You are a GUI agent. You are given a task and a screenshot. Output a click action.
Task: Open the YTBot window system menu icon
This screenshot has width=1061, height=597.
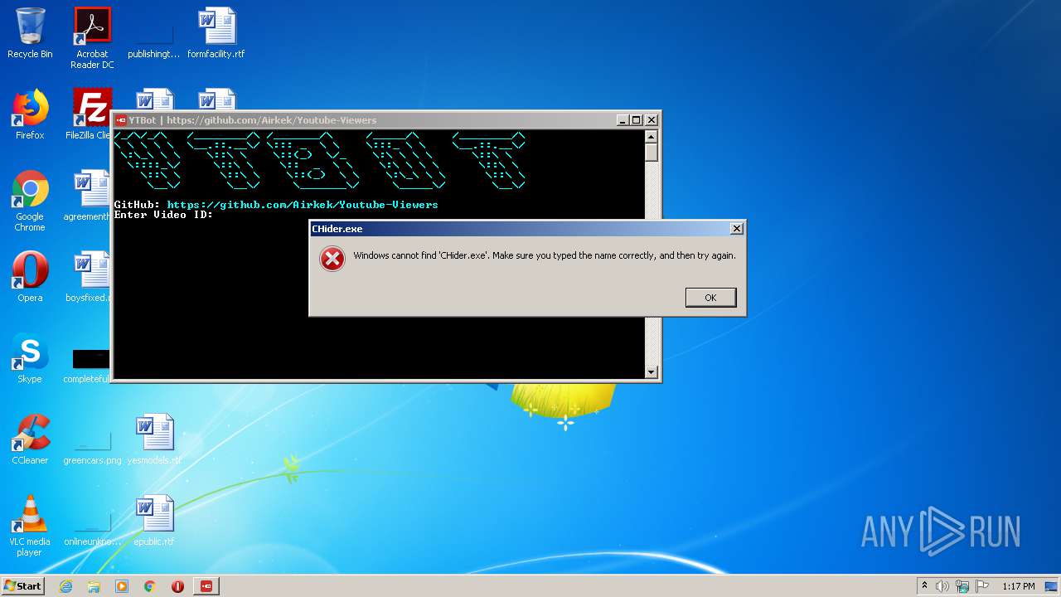coord(121,120)
